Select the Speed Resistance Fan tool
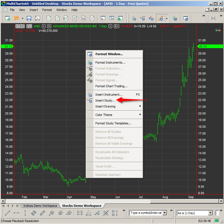The height and width of the screenshot is (224, 224). tap(89, 213)
